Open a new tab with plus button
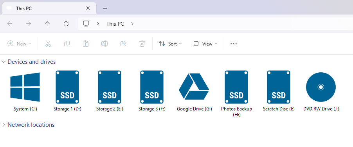 105,9
